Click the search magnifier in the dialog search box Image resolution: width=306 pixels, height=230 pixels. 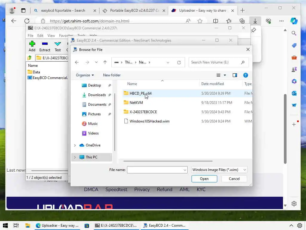pyautogui.click(x=243, y=62)
